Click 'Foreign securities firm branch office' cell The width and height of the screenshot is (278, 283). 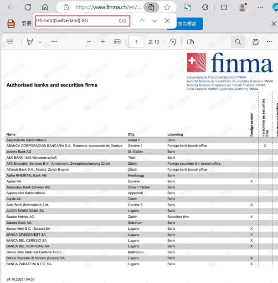(194, 163)
